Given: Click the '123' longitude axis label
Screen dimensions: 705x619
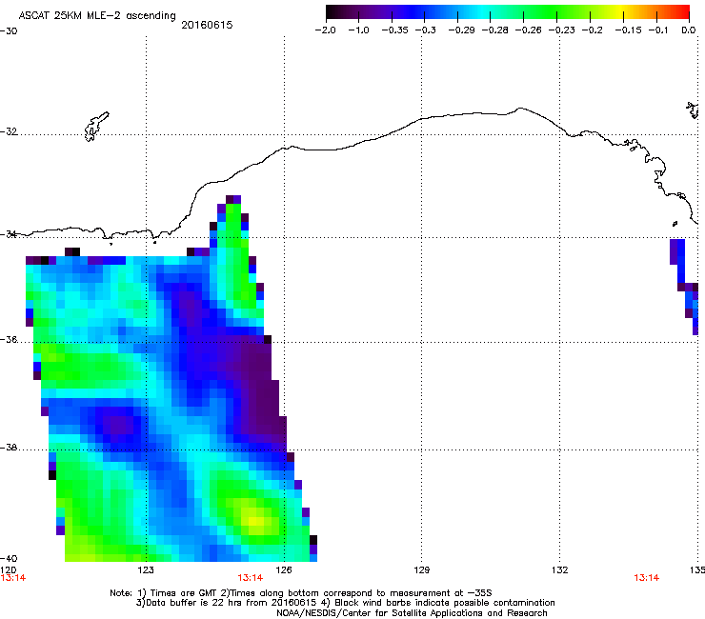Looking at the screenshot, I should (146, 570).
